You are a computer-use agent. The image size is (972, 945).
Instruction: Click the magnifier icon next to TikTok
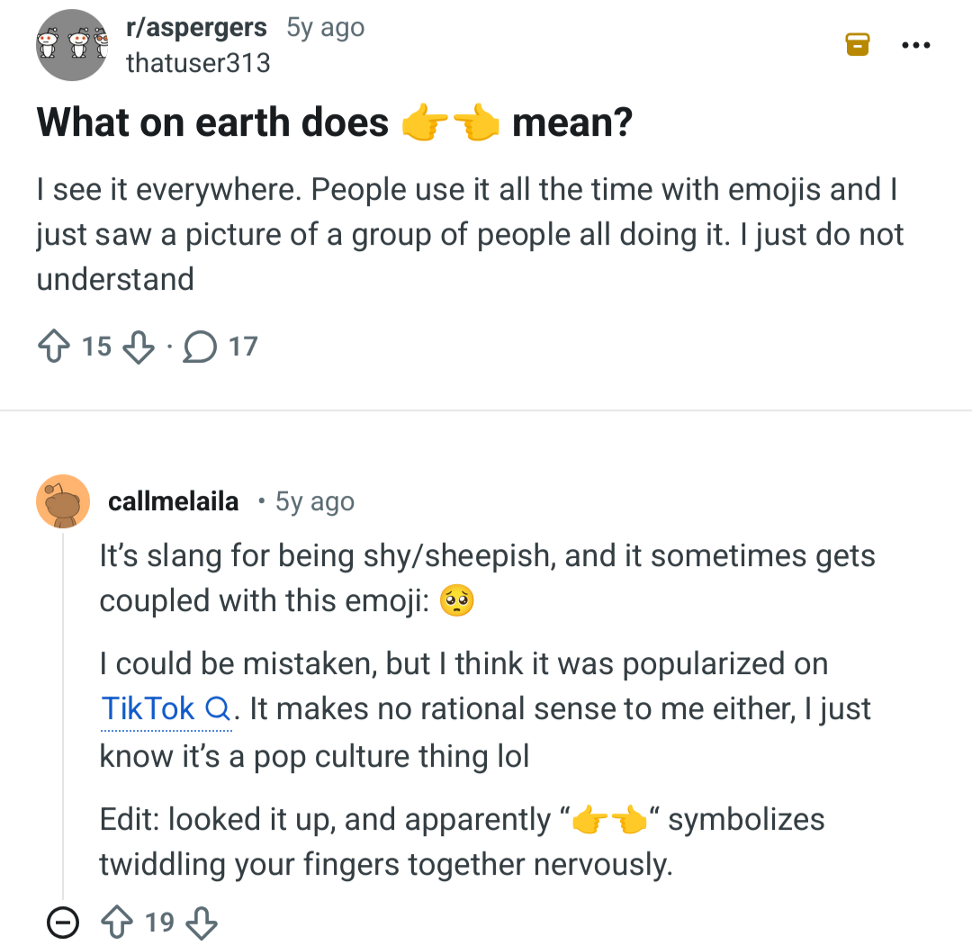coord(217,709)
